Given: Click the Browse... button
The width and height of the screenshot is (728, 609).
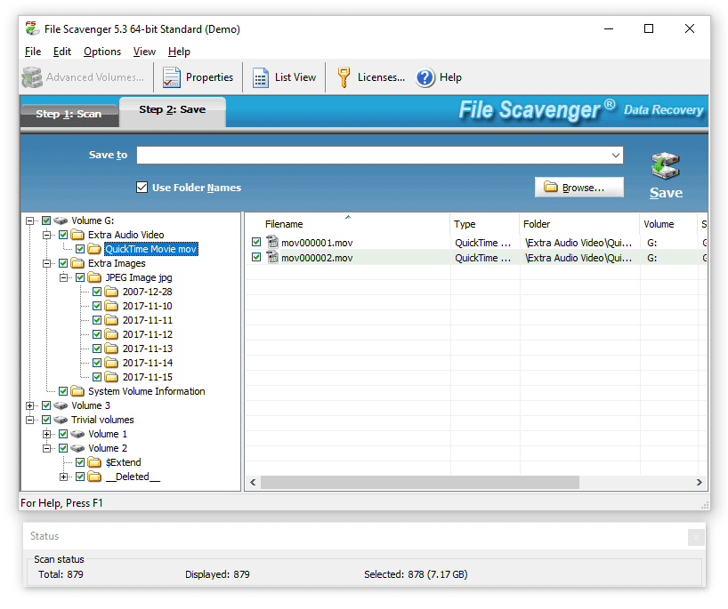Looking at the screenshot, I should [578, 188].
